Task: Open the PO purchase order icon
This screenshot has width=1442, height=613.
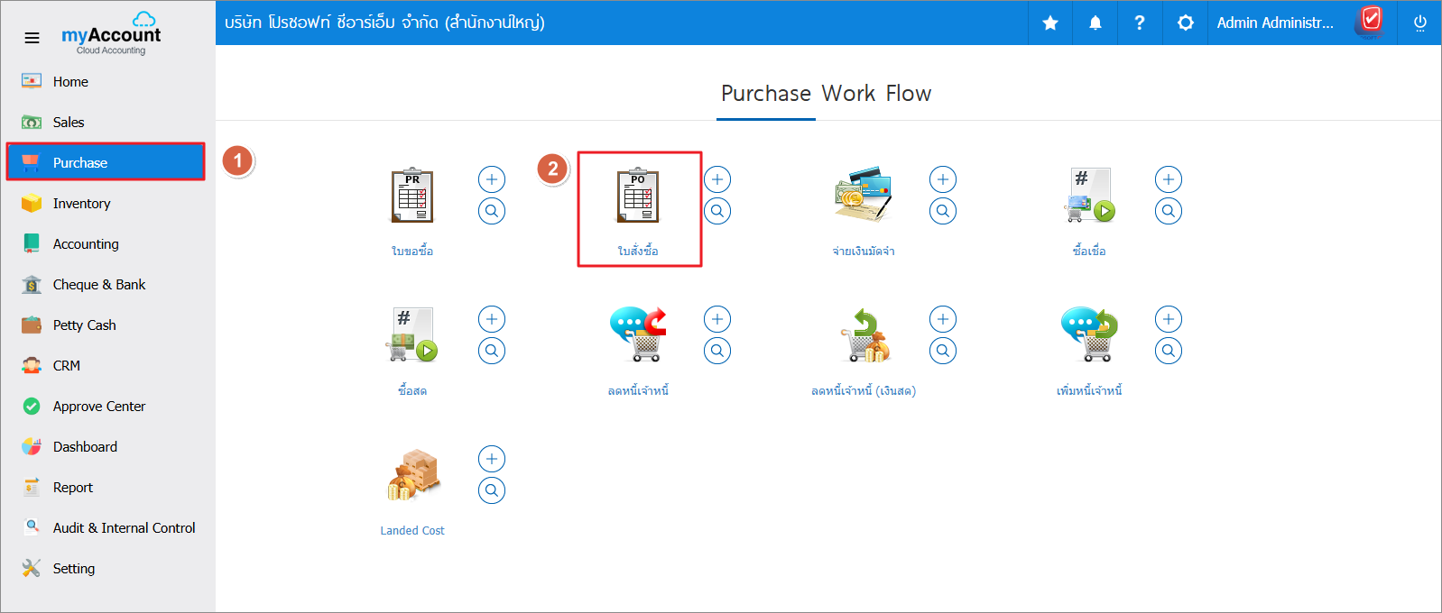Action: (638, 196)
